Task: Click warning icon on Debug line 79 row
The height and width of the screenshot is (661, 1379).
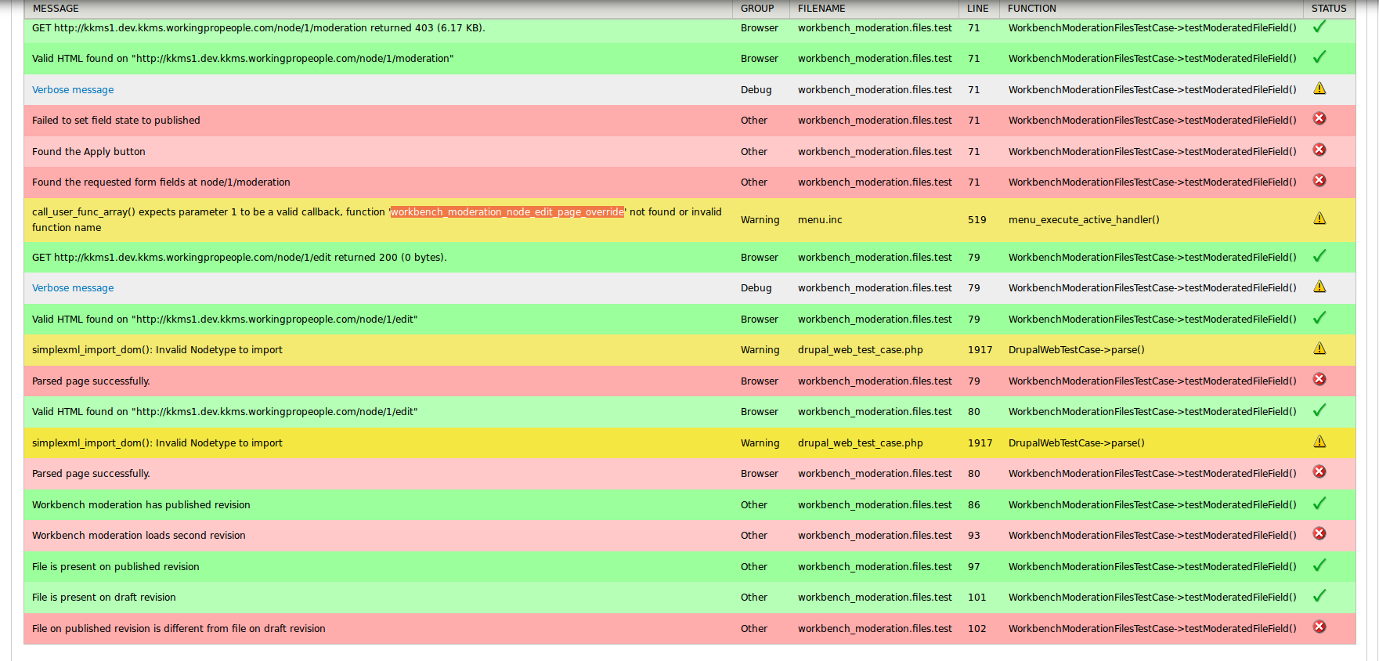Action: tap(1319, 287)
